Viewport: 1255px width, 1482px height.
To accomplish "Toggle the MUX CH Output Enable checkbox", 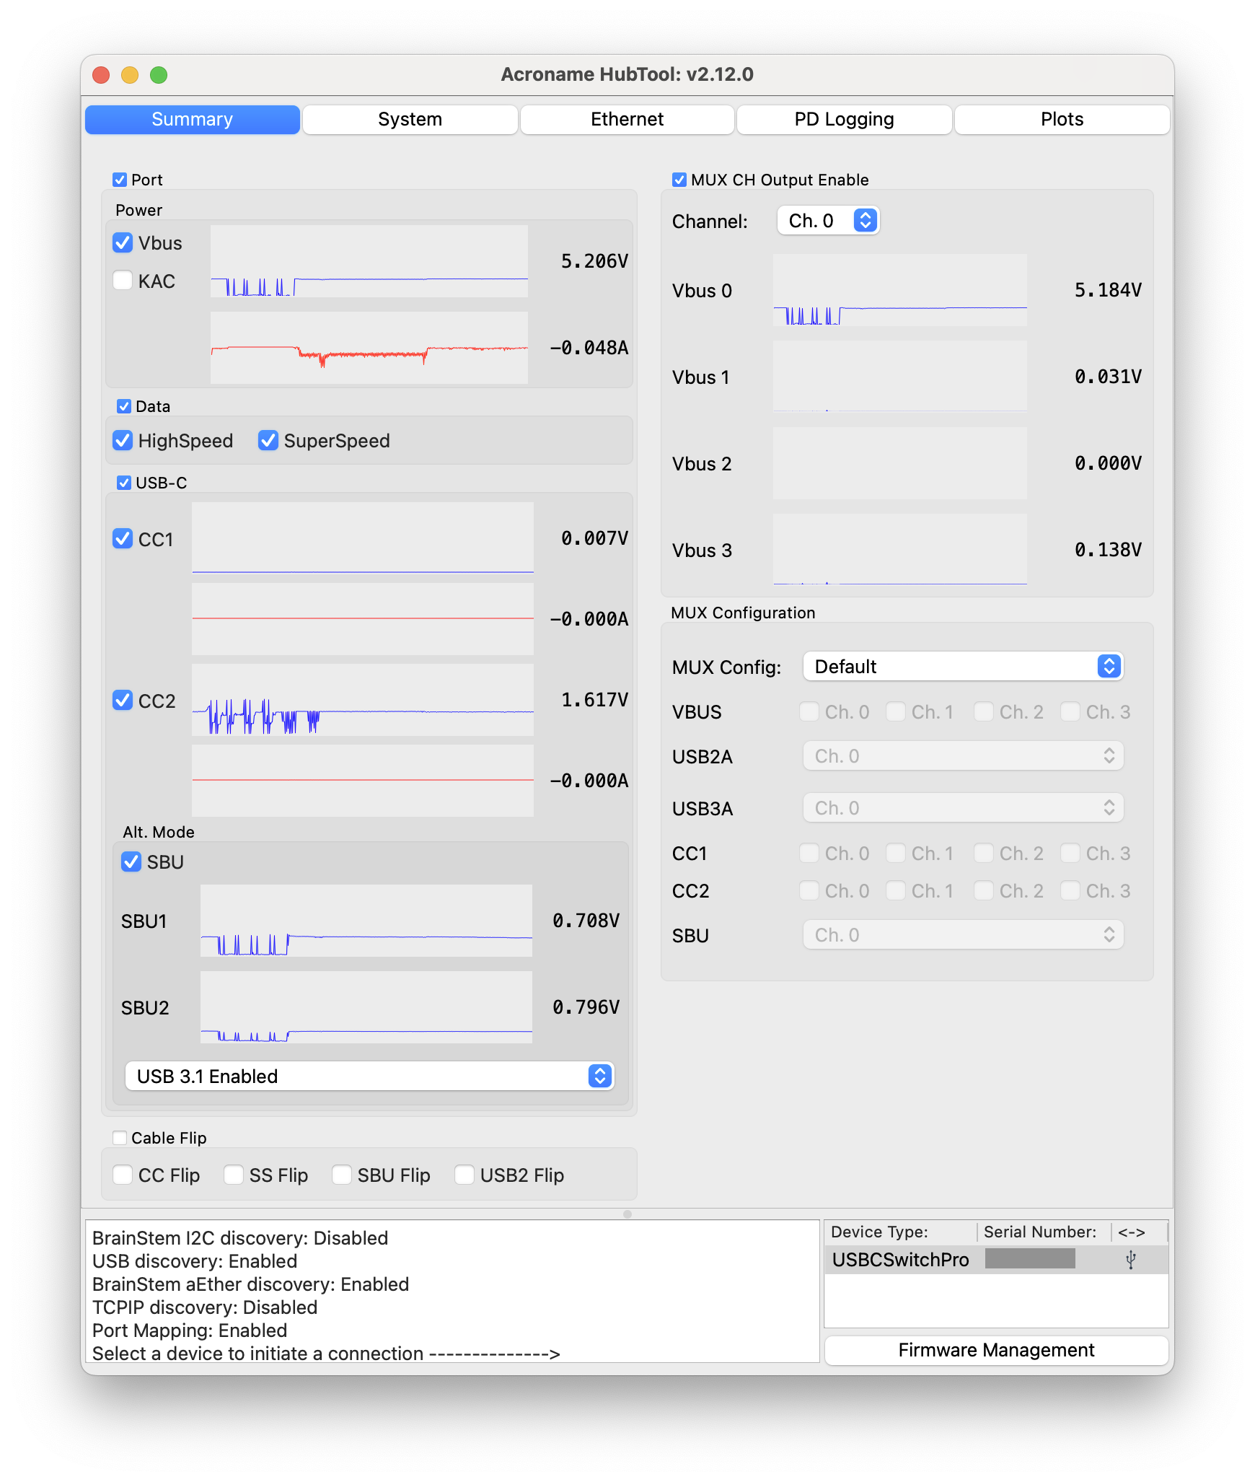I will (x=679, y=180).
